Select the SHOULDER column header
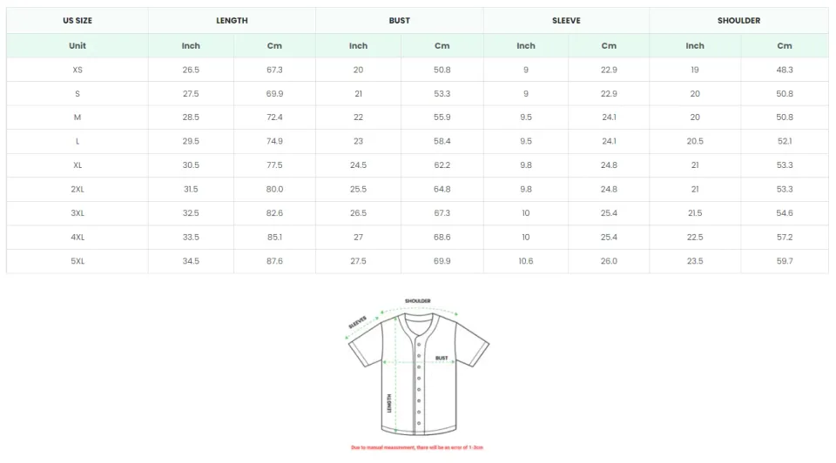836x463 pixels. (x=738, y=20)
